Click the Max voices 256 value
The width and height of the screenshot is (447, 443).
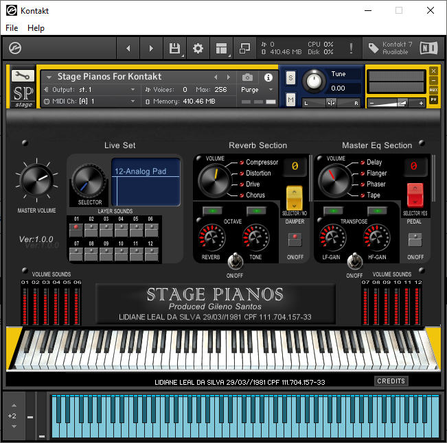pyautogui.click(x=220, y=90)
